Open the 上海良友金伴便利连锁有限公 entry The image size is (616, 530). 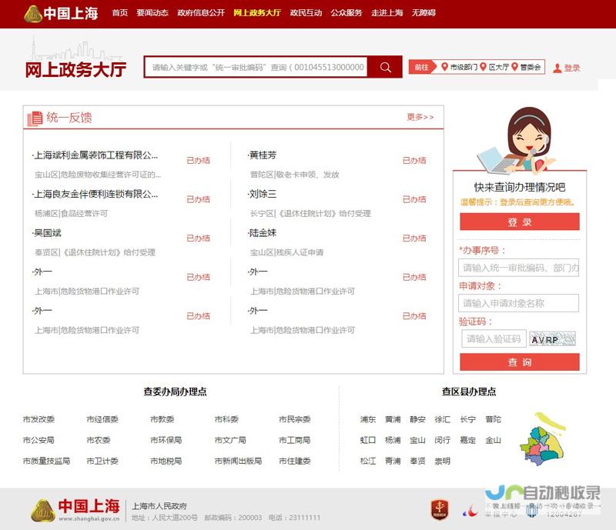[x=95, y=195]
